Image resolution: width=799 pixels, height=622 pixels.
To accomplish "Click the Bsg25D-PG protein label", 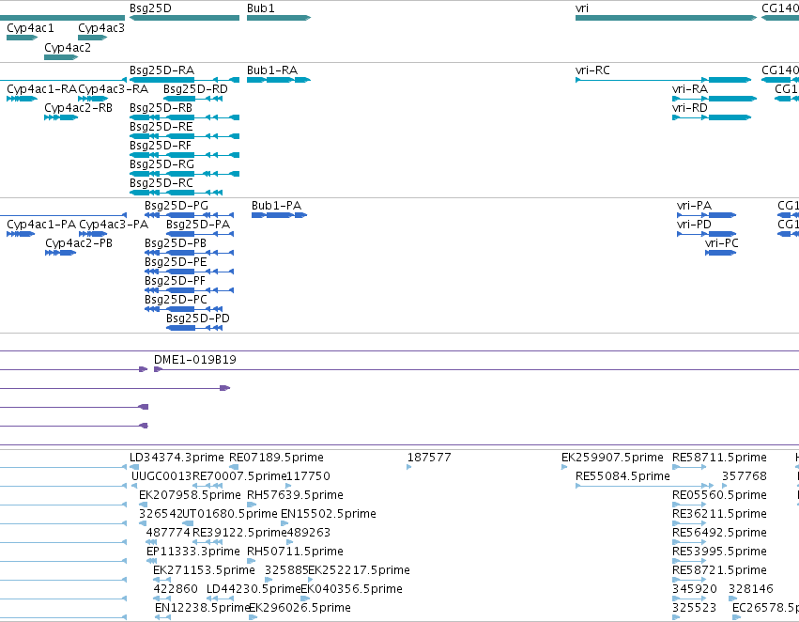I will (177, 206).
